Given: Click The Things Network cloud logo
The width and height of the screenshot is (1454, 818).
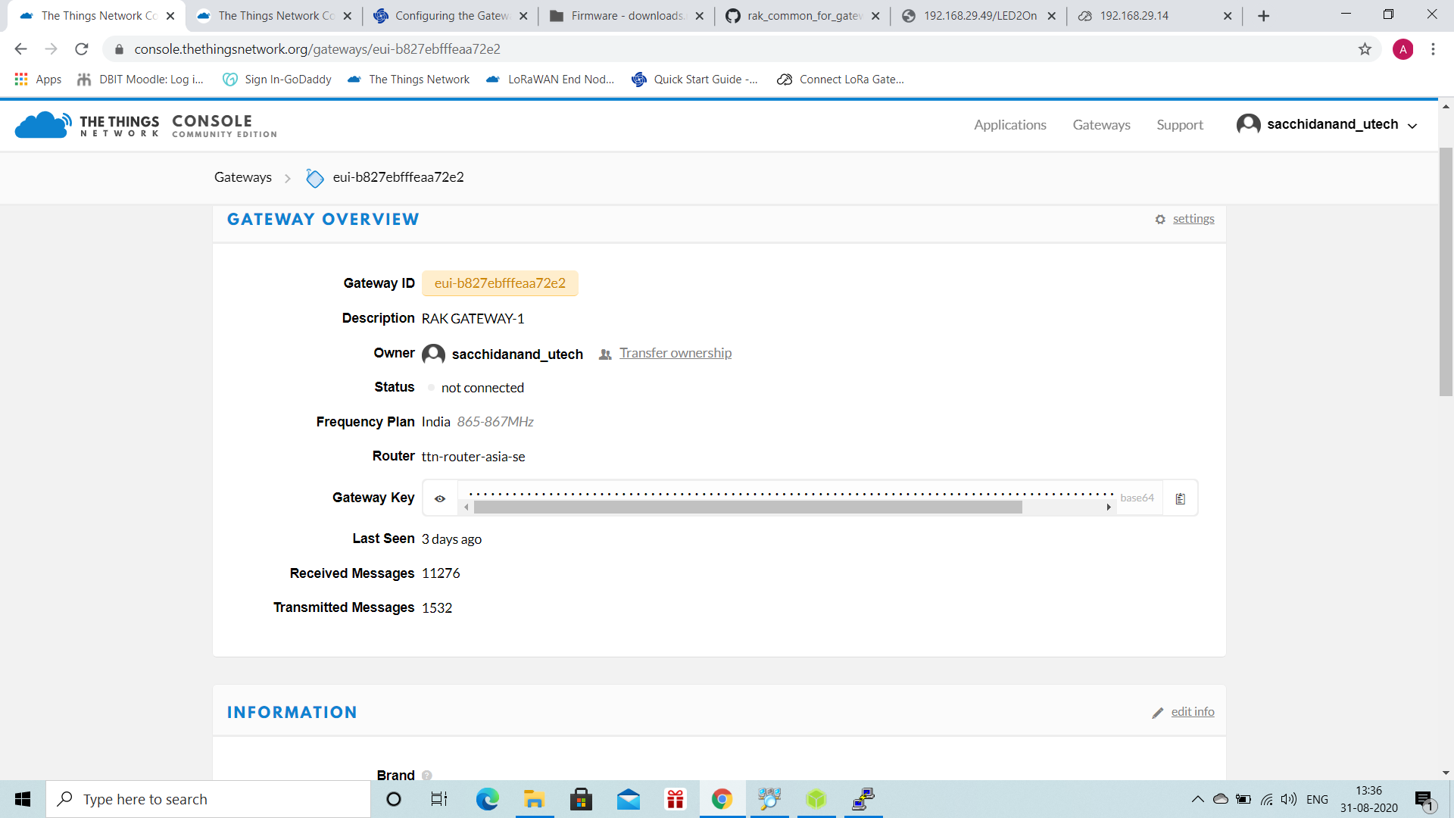Looking at the screenshot, I should pos(43,124).
